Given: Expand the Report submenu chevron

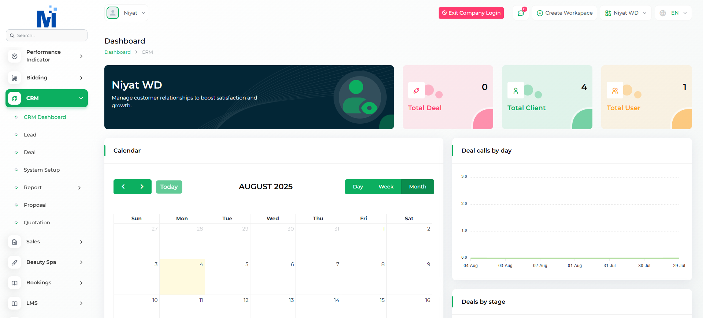Looking at the screenshot, I should click(x=79, y=188).
